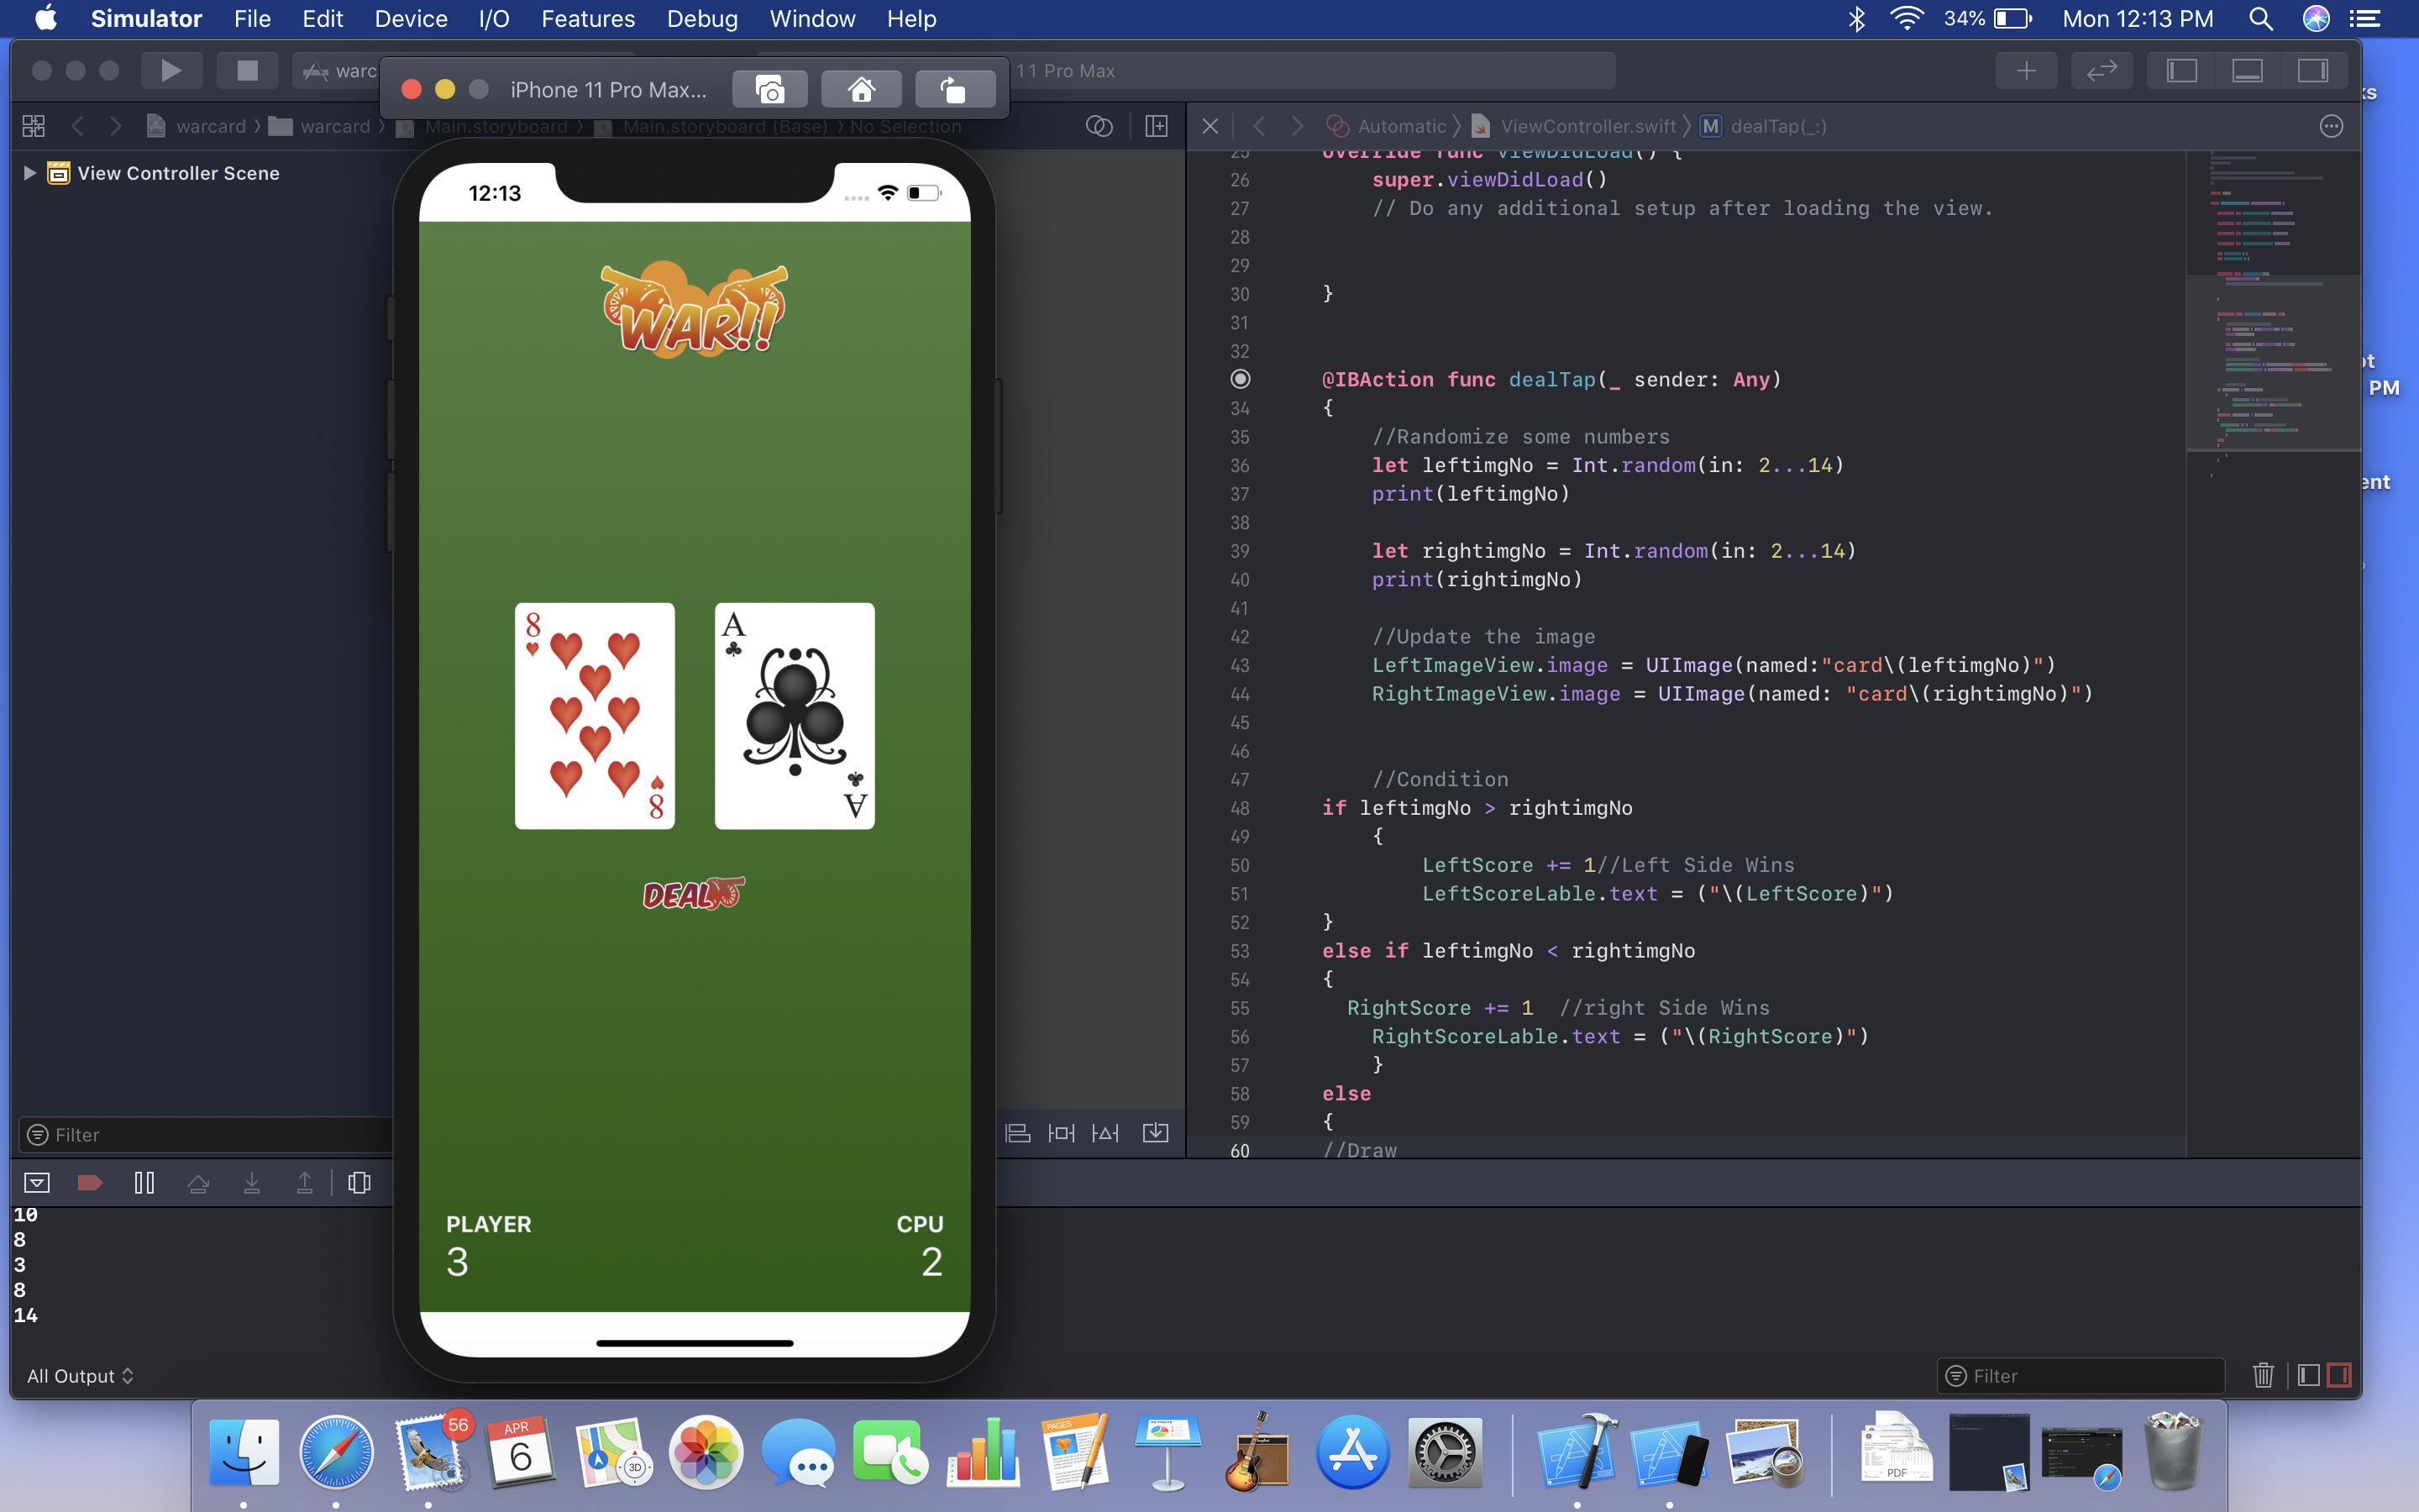Image resolution: width=2419 pixels, height=1512 pixels.
Task: Pause program execution in debug bar
Action: coord(144,1183)
